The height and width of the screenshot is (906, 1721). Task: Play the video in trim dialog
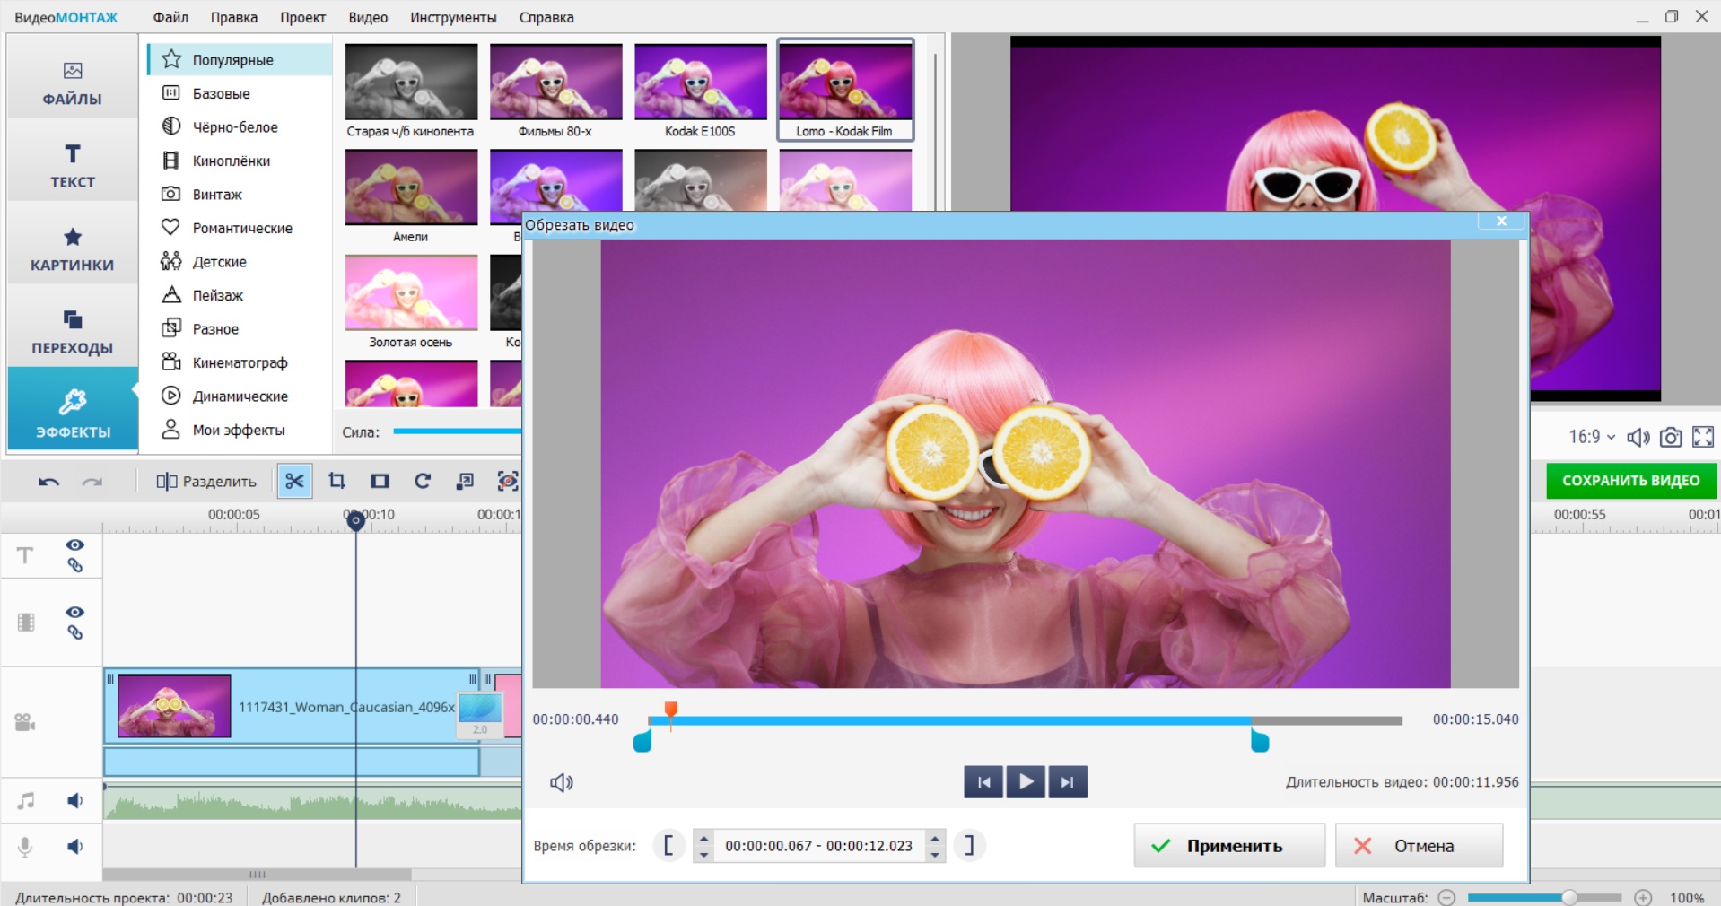coord(1026,782)
